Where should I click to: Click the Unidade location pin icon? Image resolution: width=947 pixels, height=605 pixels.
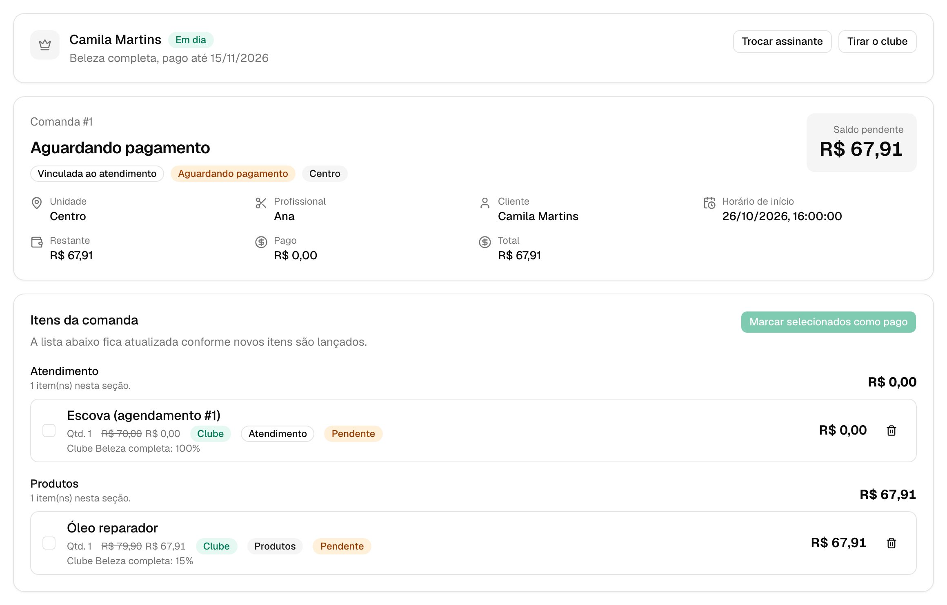point(37,203)
